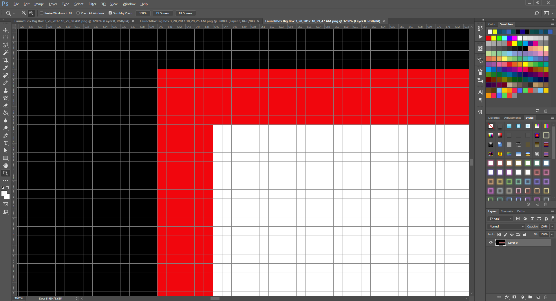The image size is (556, 301).
Task: Add a layer style with fx icon
Action: [x=507, y=297]
